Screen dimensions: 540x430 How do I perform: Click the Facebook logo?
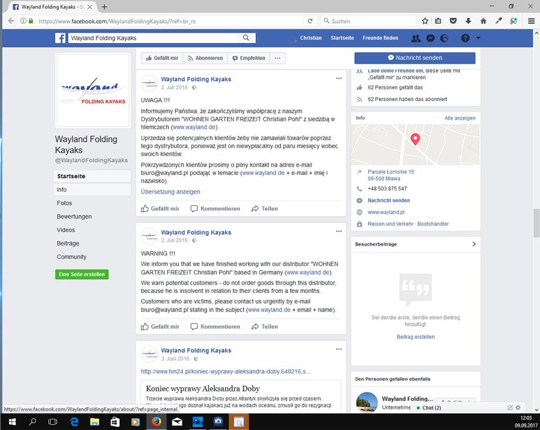pos(60,38)
